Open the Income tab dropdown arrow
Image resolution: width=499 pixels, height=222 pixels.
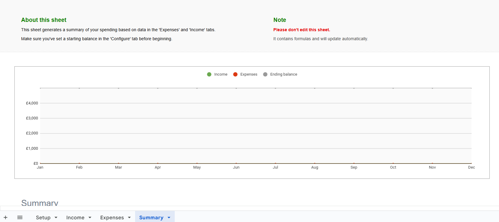90,217
